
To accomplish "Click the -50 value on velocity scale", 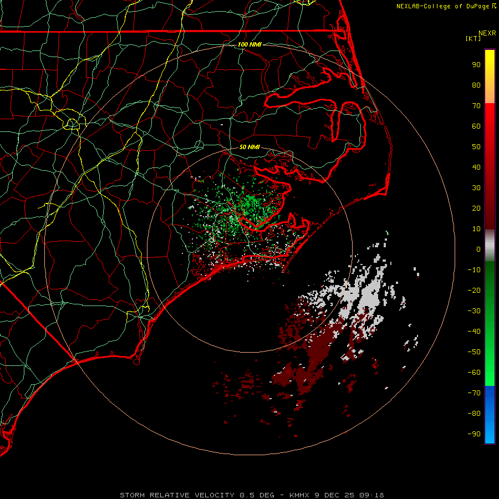I will pyautogui.click(x=474, y=352).
